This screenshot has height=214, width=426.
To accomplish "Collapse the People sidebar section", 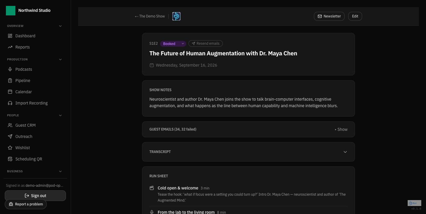I will [60, 115].
